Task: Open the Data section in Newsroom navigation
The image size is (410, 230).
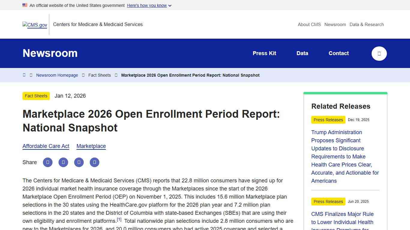Action: point(302,53)
